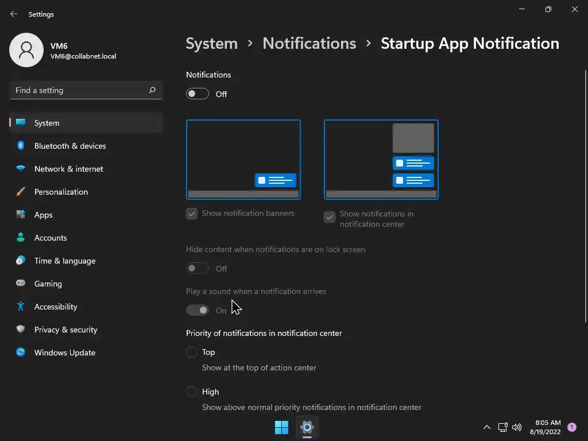Click the back arrow in Settings
The width and height of the screenshot is (588, 441).
(x=14, y=14)
